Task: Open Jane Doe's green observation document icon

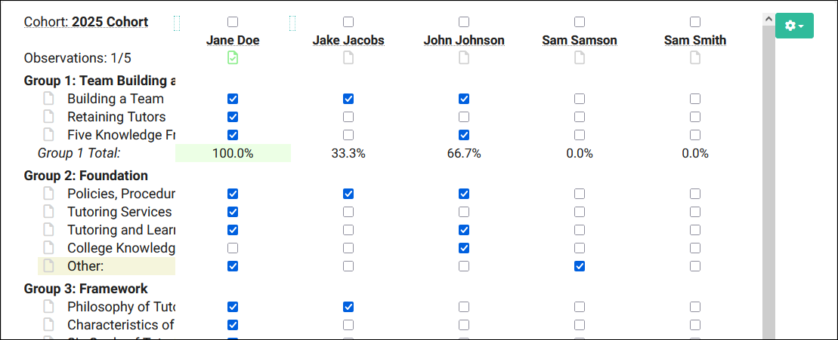Action: click(x=233, y=58)
